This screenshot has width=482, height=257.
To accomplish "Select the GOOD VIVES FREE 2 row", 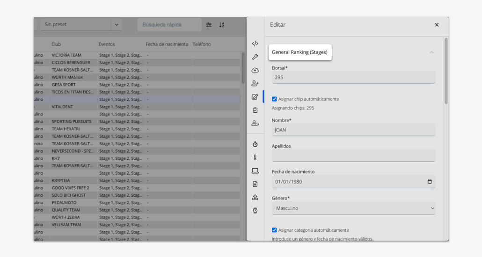I will (x=137, y=188).
